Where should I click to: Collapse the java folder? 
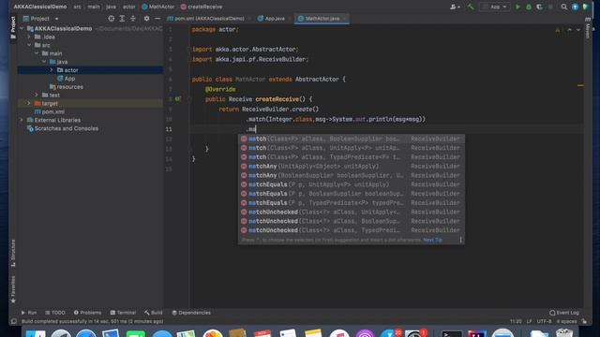(44, 62)
